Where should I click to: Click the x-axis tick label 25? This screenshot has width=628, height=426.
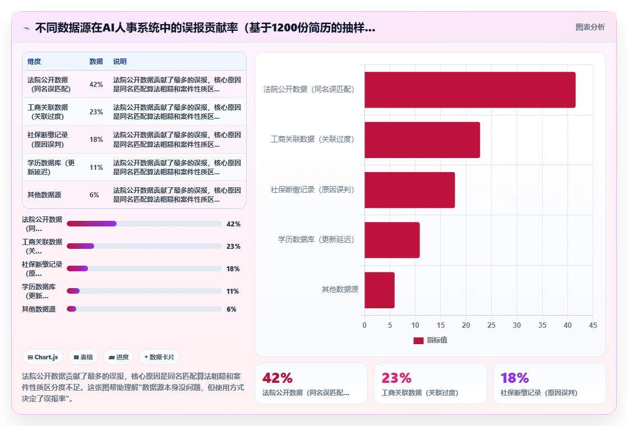[491, 326]
